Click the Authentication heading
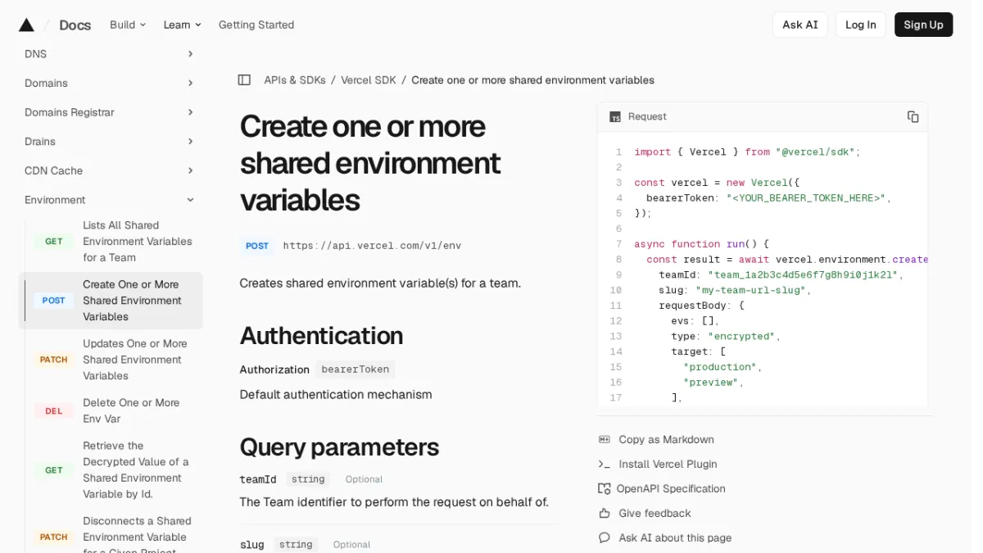Screen dimensions: 983x553 [321, 336]
